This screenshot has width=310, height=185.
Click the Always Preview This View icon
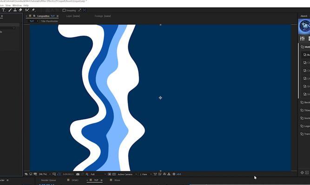click(26, 174)
